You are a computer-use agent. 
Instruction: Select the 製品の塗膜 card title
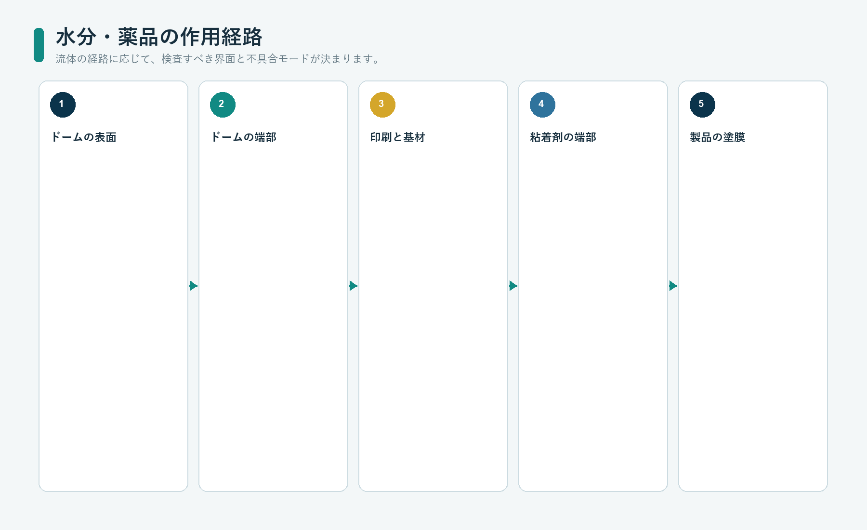(717, 137)
